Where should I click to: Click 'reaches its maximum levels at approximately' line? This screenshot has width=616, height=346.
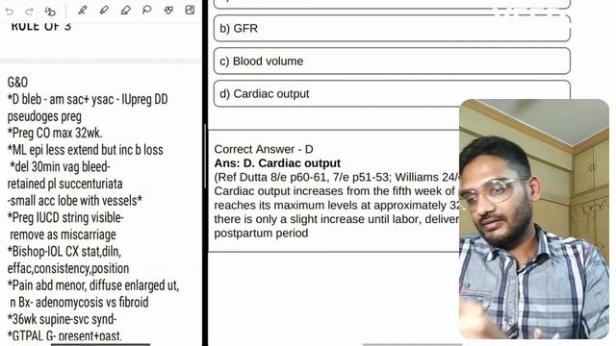coord(336,205)
